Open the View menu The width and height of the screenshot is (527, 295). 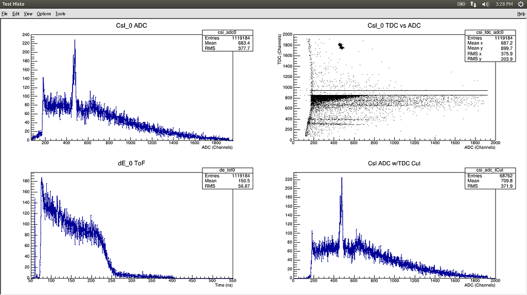(x=28, y=13)
